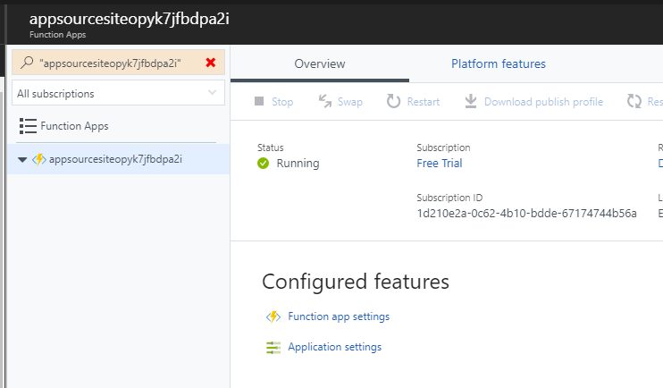Click the Function Apps list icon

[28, 126]
